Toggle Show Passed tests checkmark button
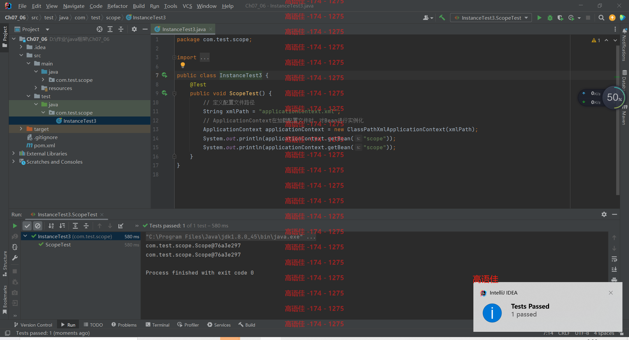Viewport: 629px width, 340px height. pos(27,226)
